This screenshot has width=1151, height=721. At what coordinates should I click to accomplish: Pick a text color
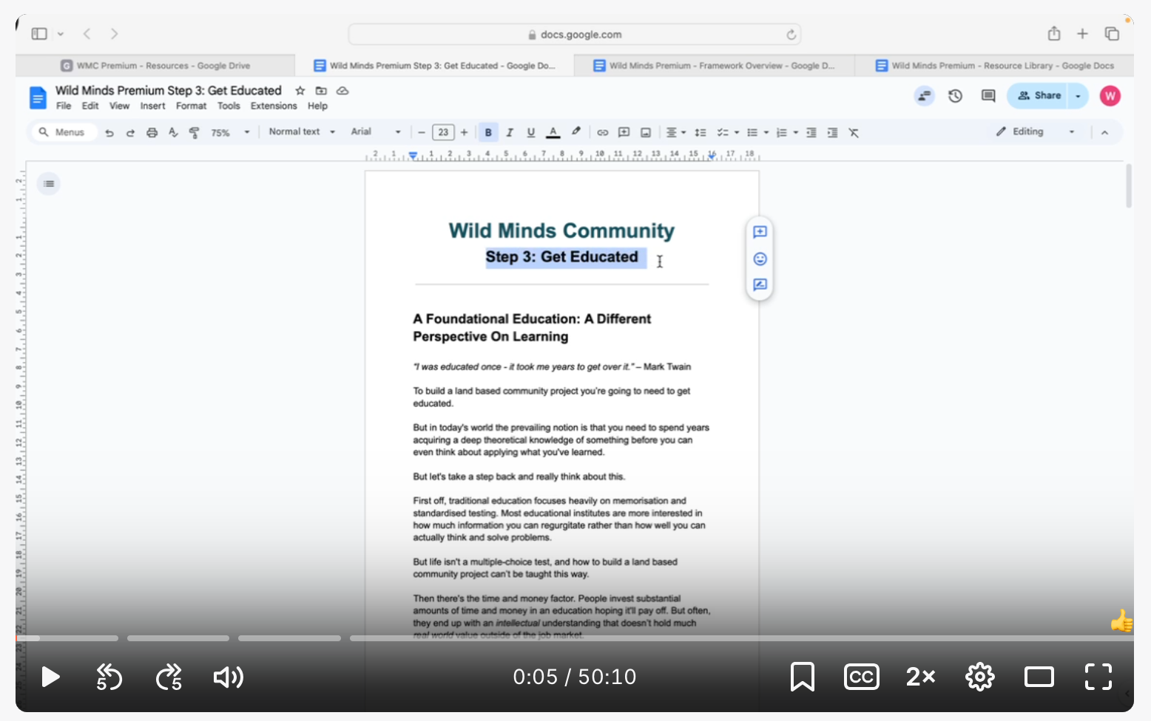pos(553,133)
